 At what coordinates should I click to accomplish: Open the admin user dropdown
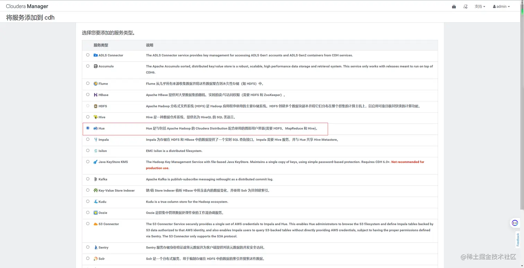(501, 7)
